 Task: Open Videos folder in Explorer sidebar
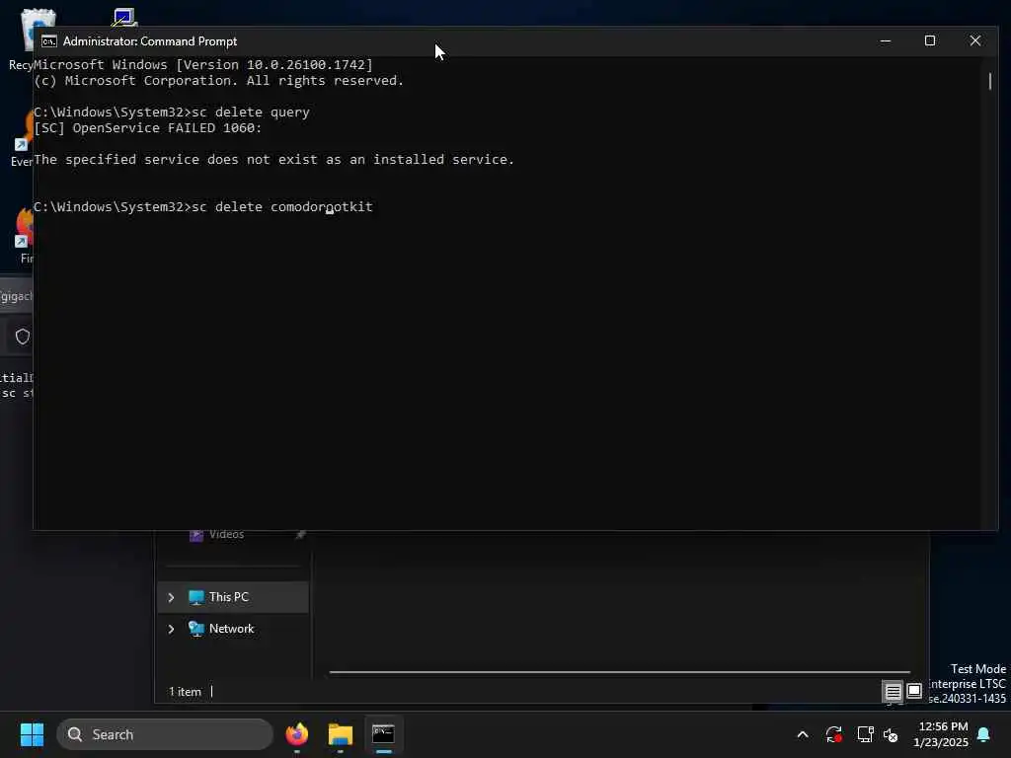coord(226,534)
